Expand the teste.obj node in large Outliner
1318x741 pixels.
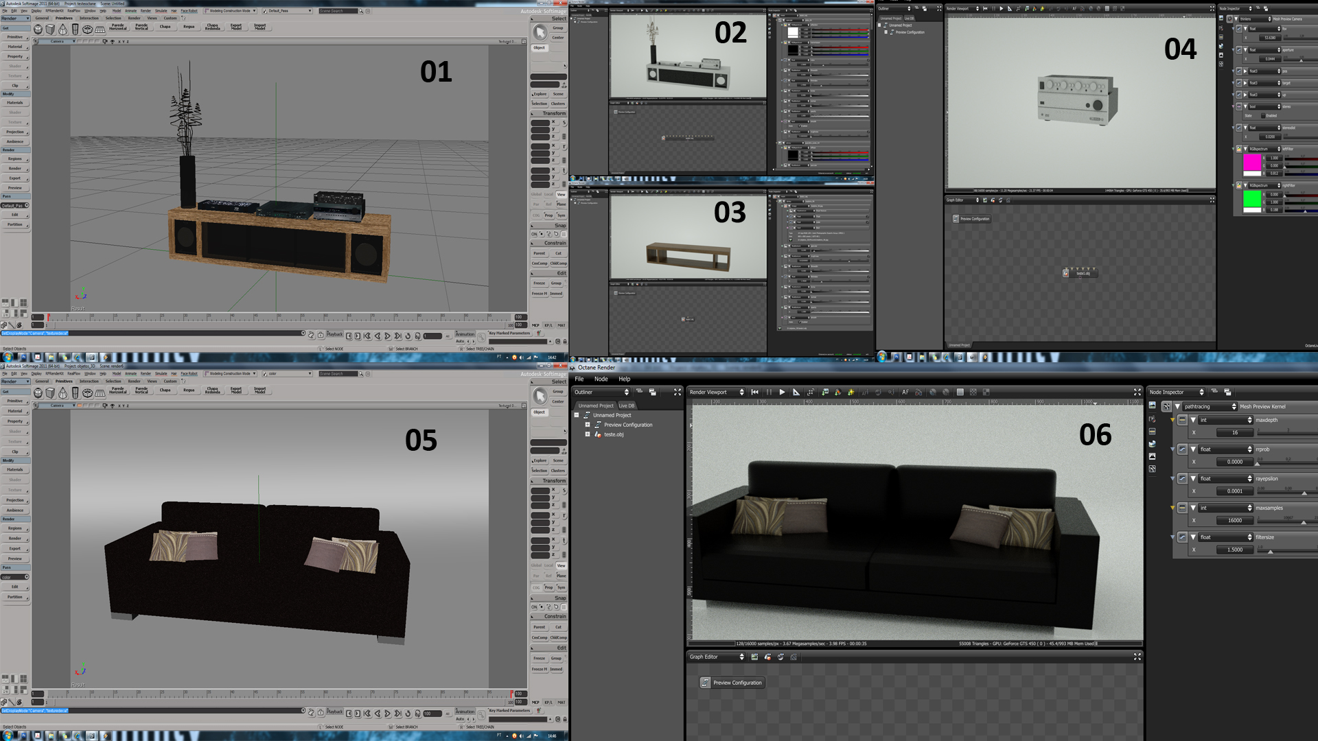(x=588, y=434)
